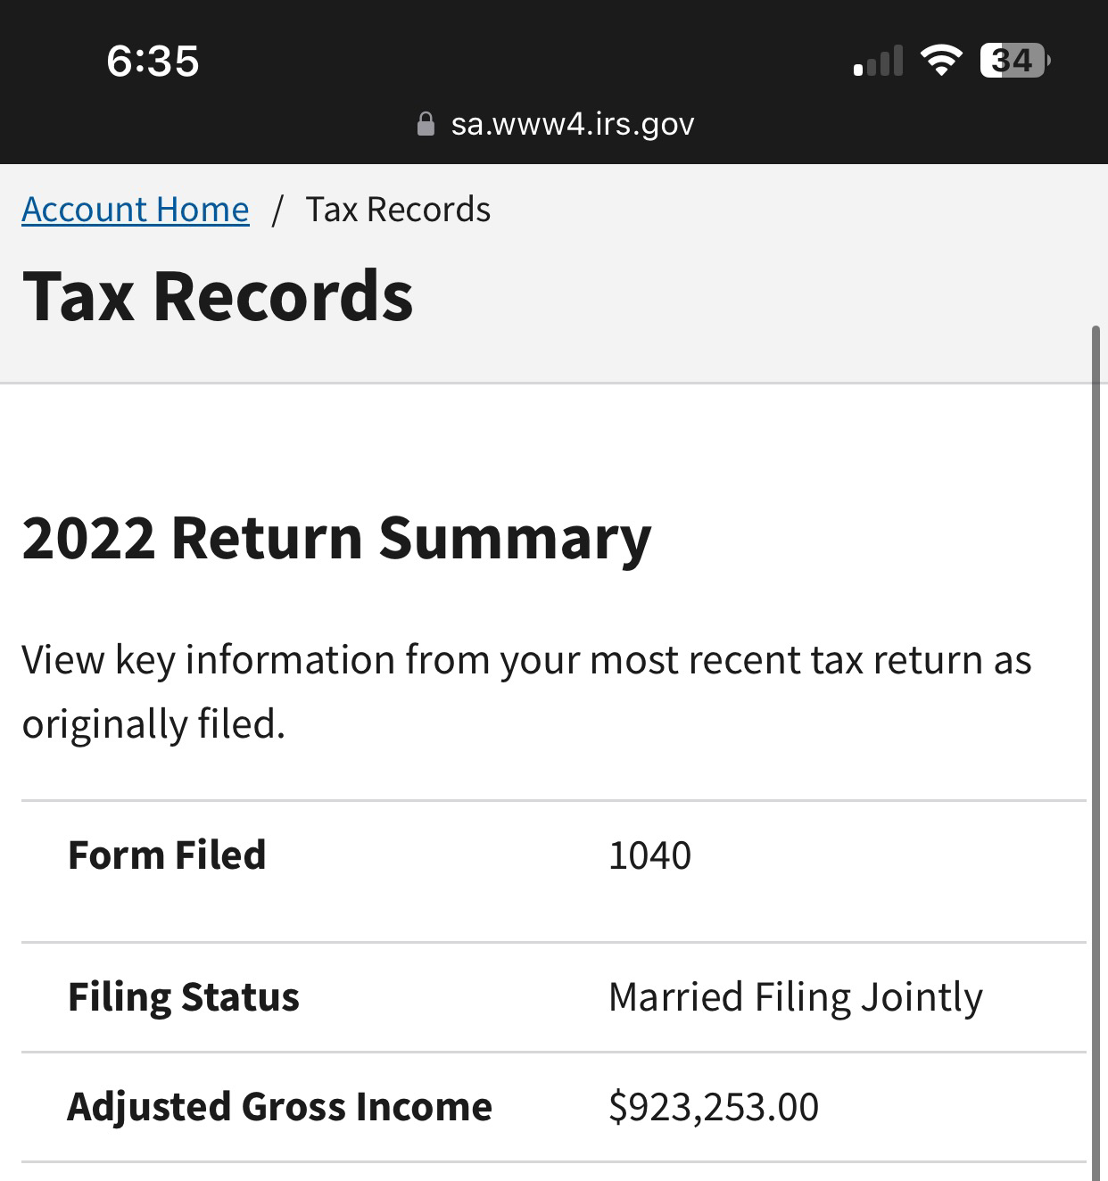
Task: Click the $923,253.00 income amount
Action: [x=714, y=1107]
